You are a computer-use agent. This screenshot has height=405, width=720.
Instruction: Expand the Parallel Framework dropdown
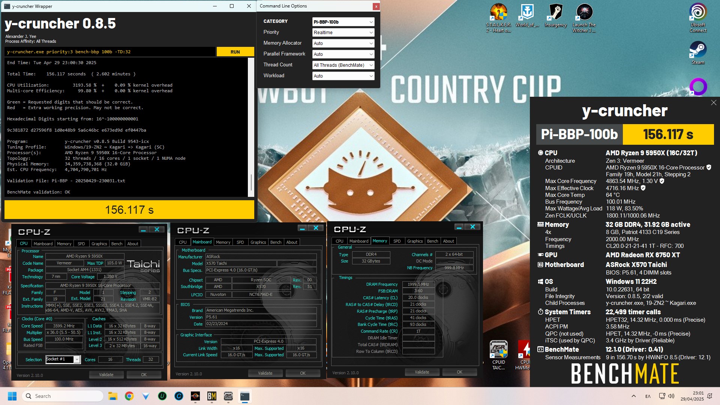(343, 54)
